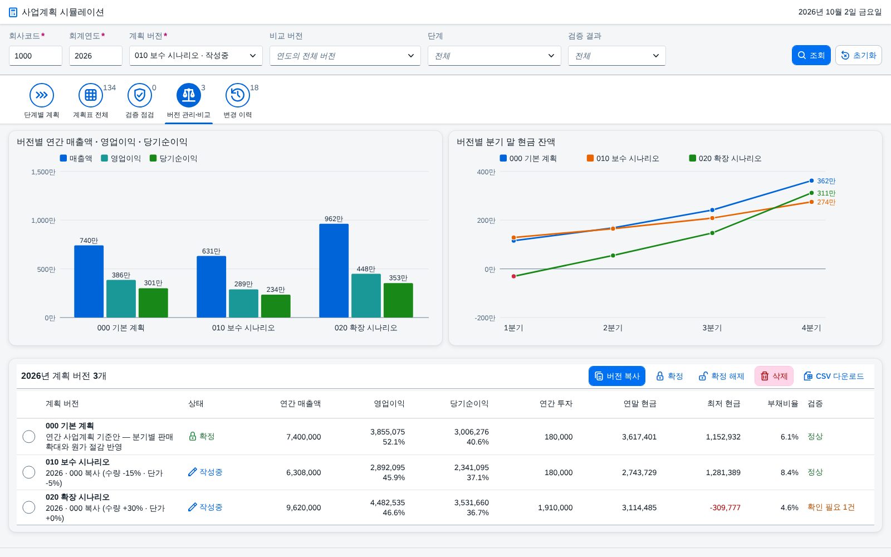
Task: Click the 확정 해제 unlock button
Action: point(722,376)
